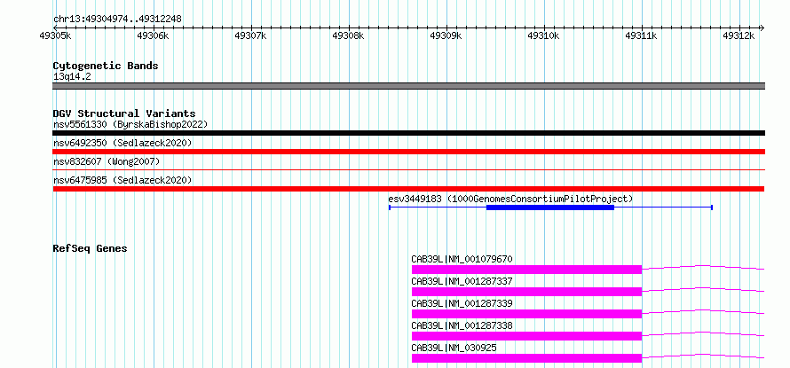Open the CAB39L|NM_001287338 transcript label
Screen dimensions: 790x368
point(462,325)
